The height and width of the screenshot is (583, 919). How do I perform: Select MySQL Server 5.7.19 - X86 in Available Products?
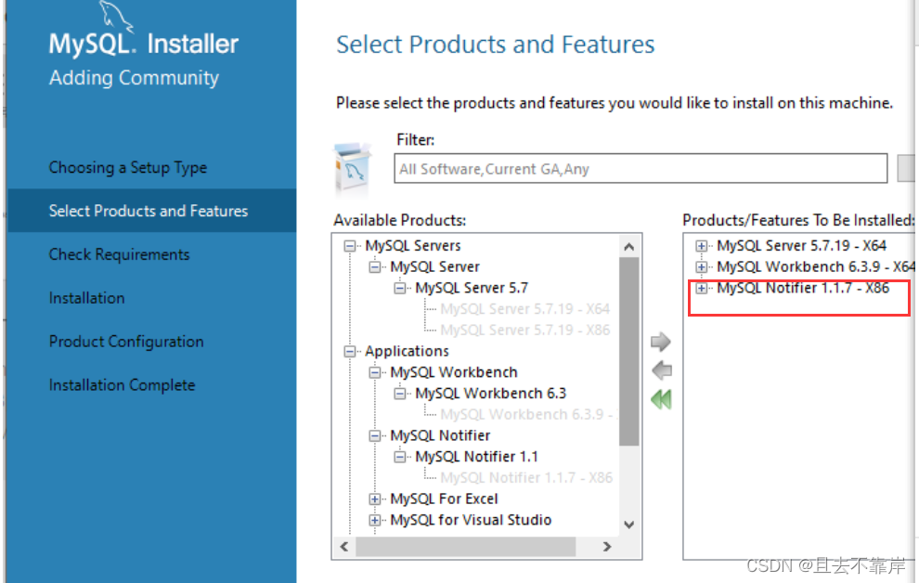[x=525, y=330]
